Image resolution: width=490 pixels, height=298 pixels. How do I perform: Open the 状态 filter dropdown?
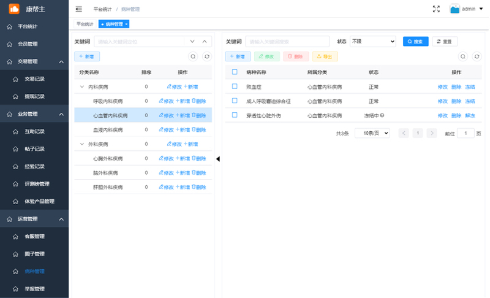[x=373, y=41]
